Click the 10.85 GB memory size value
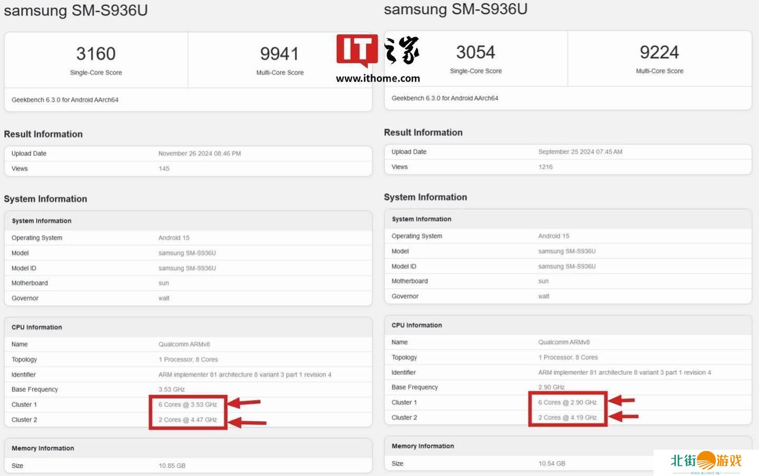759x476 pixels. [x=172, y=465]
